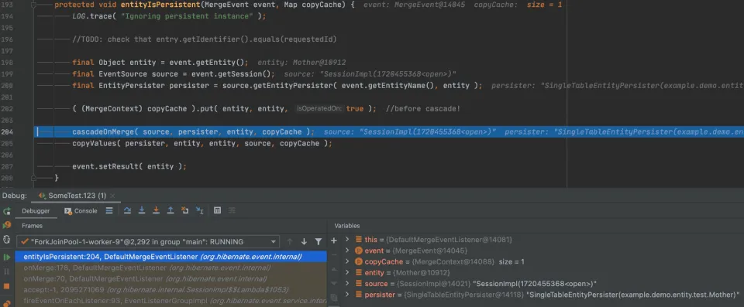
Task: Add a new watch with the plus icon
Action: pyautogui.click(x=333, y=240)
